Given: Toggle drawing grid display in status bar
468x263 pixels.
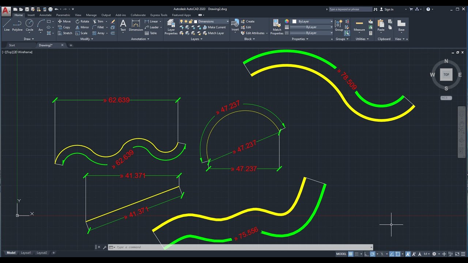Looking at the screenshot, I should [x=351, y=254].
